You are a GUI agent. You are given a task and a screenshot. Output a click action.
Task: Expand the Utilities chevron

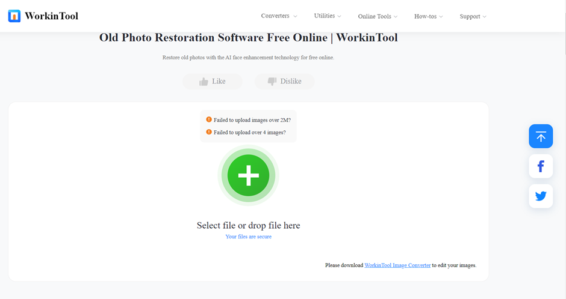[340, 17]
